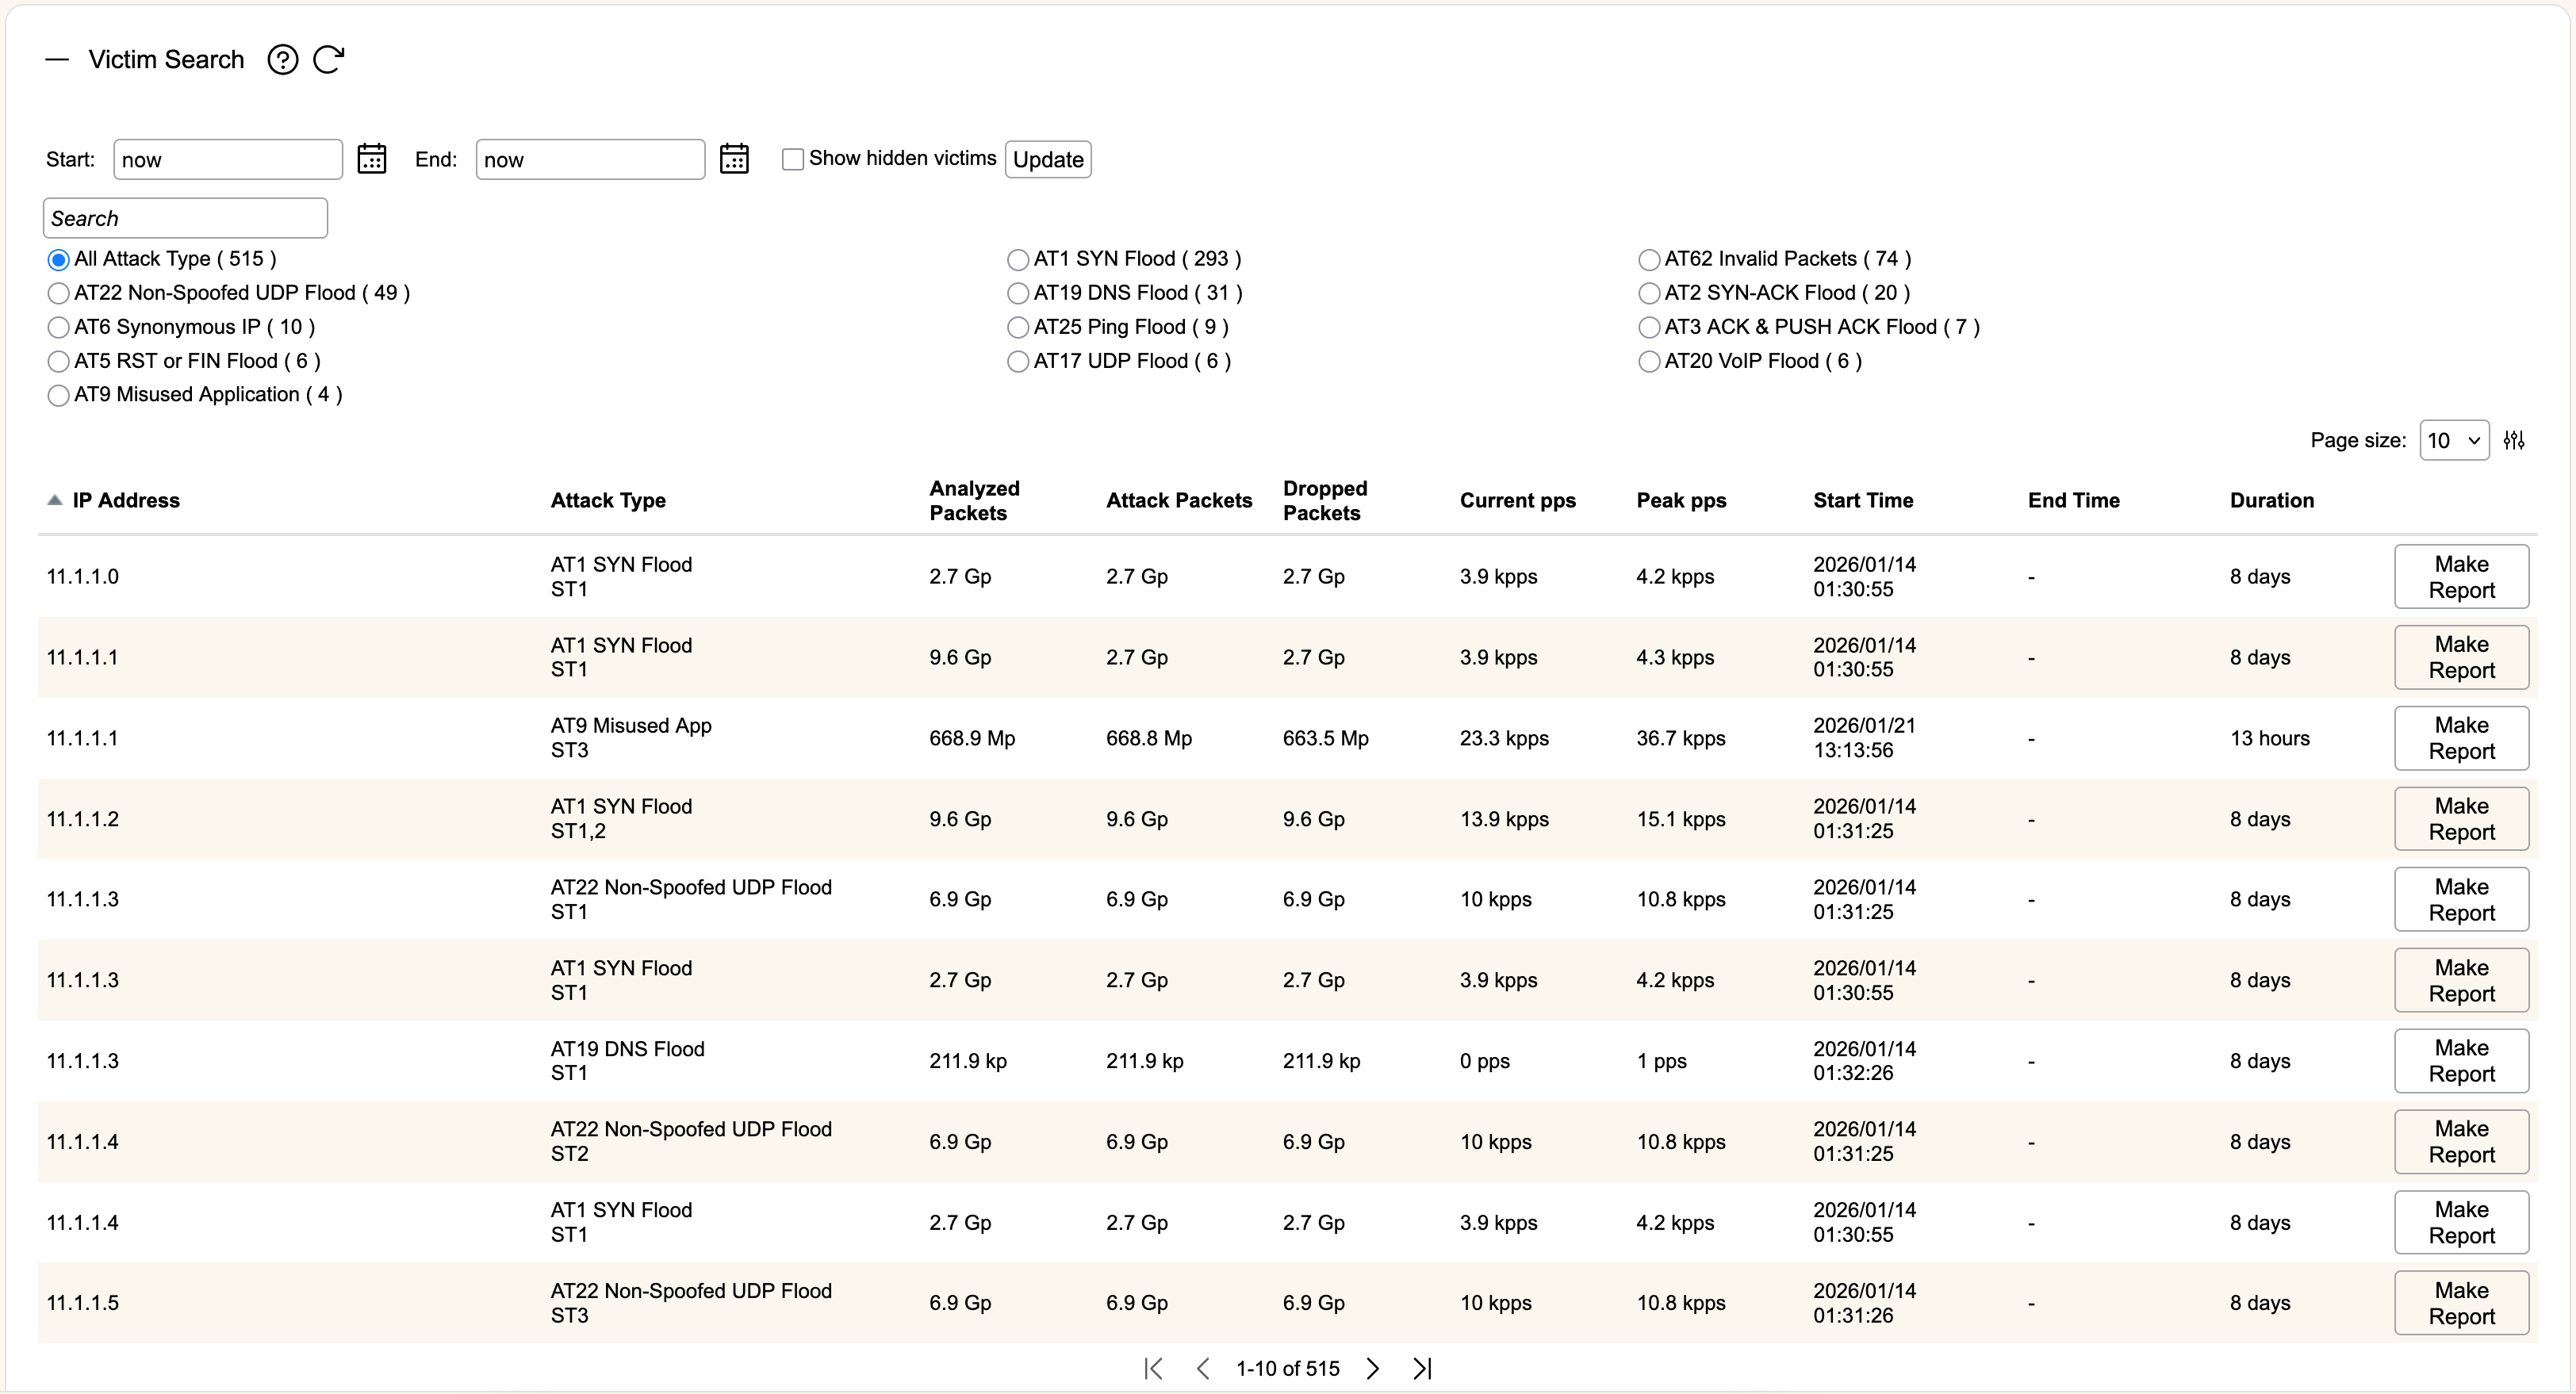2576x1394 pixels.
Task: Sort table by Attack Type column
Action: [x=608, y=500]
